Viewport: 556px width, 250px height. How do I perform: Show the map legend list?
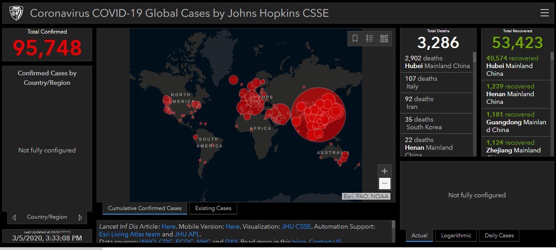(x=370, y=39)
